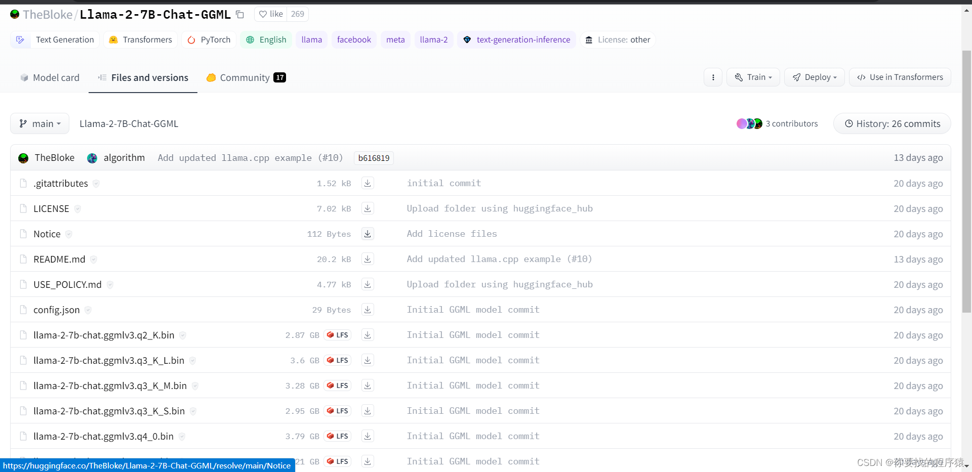Expand the Deploy dropdown
This screenshot has height=472, width=972.
click(815, 77)
